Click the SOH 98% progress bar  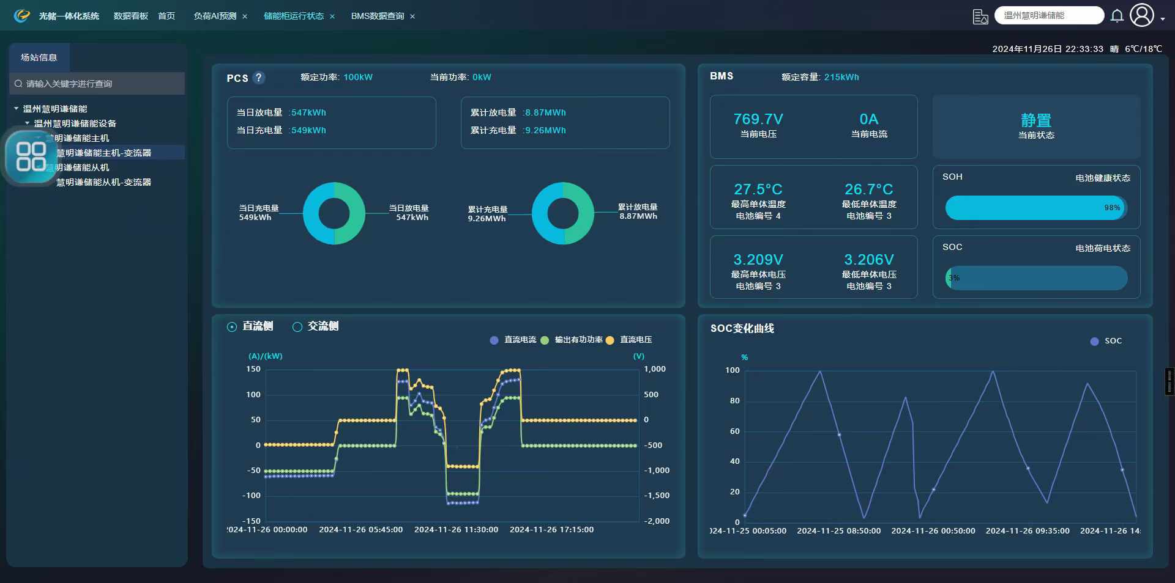(1035, 208)
